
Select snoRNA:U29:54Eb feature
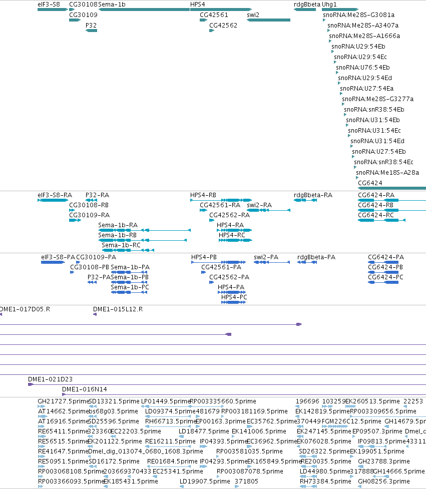(333, 52)
